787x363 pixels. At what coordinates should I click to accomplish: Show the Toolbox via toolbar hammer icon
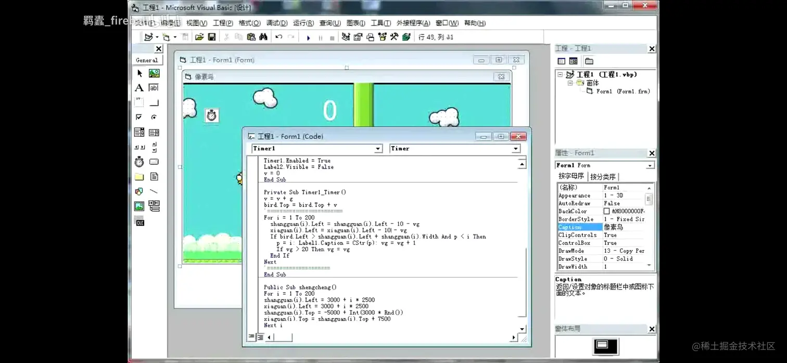(395, 37)
